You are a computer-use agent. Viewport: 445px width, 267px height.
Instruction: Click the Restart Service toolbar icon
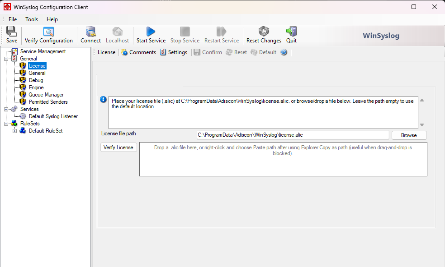coord(221,32)
